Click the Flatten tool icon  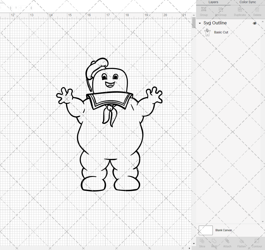click(241, 241)
